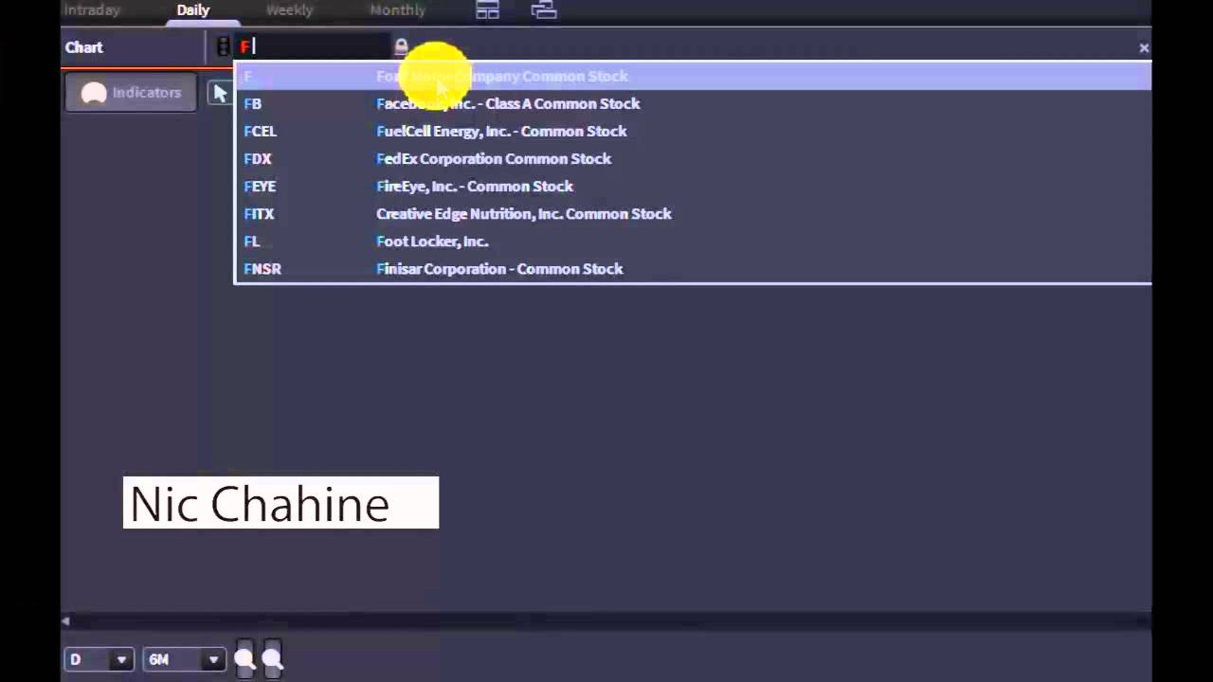Open the Weekly tab
Viewport: 1213px width, 682px height.
pyautogui.click(x=289, y=10)
